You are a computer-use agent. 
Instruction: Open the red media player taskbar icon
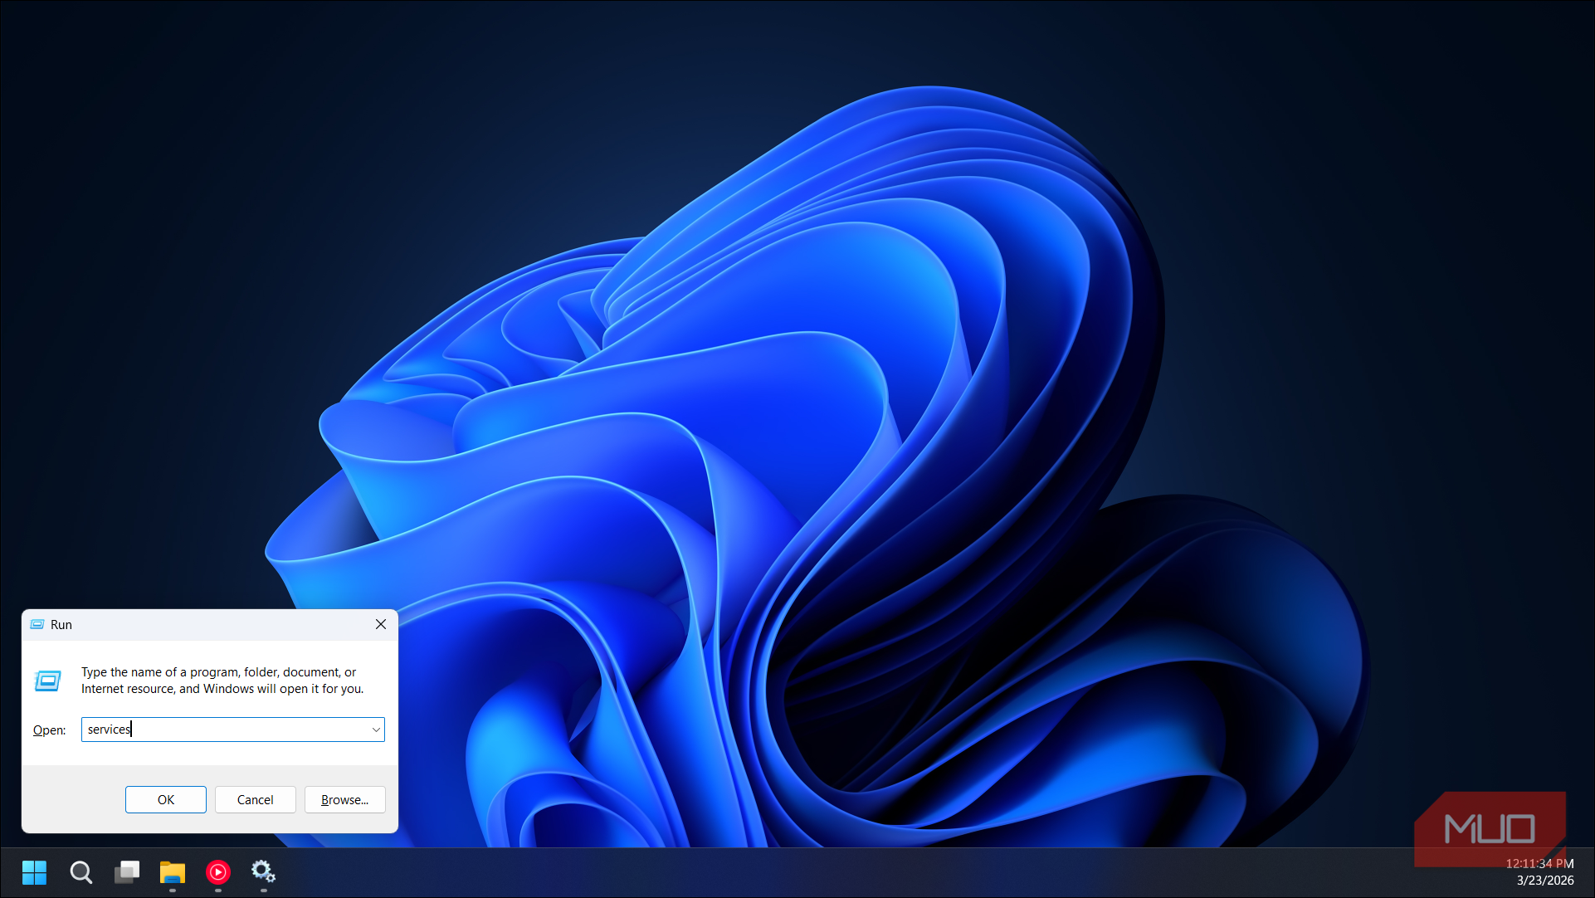(x=218, y=872)
